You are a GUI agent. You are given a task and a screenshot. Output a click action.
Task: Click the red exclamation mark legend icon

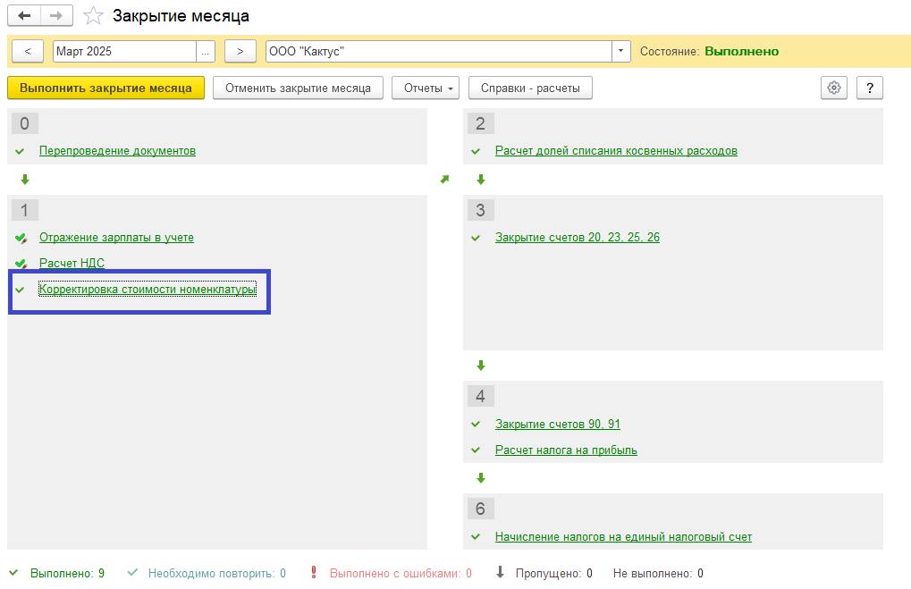pos(314,573)
